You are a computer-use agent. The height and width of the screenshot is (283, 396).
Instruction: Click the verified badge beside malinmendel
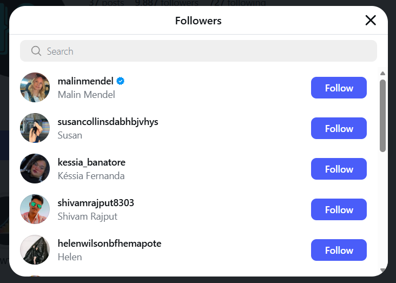[x=121, y=81]
